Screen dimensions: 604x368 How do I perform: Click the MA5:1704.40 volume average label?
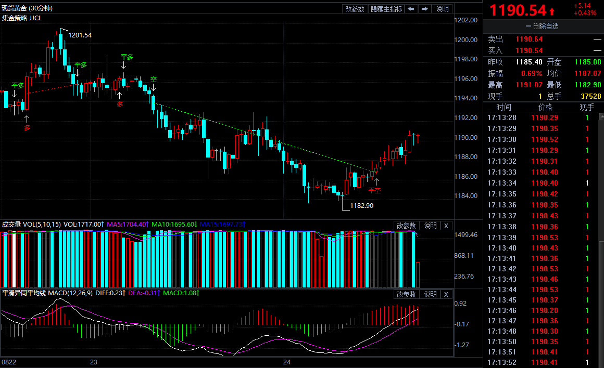click(x=128, y=224)
